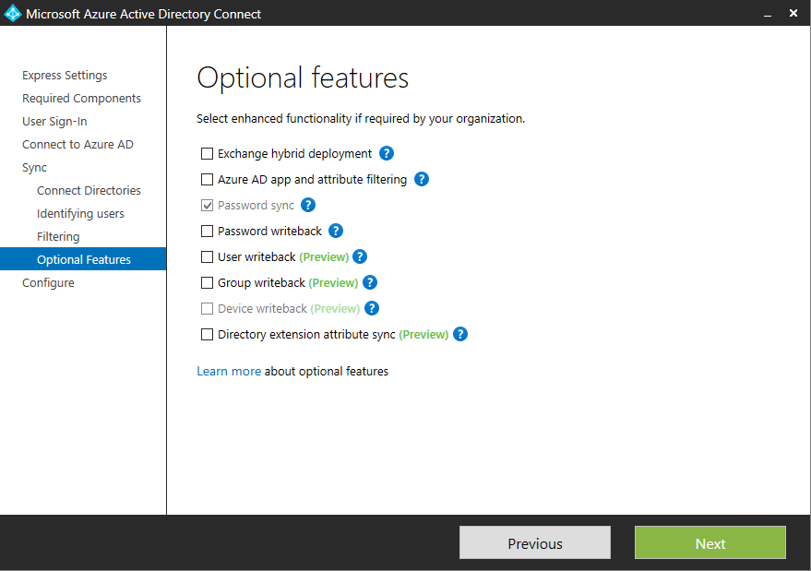Screen dimensions: 811x571
Task: Select the Sync step in sidebar
Action: tap(34, 168)
